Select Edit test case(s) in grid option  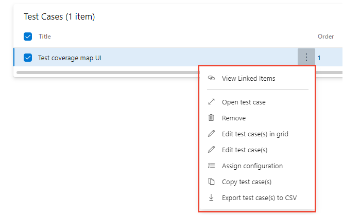click(255, 134)
